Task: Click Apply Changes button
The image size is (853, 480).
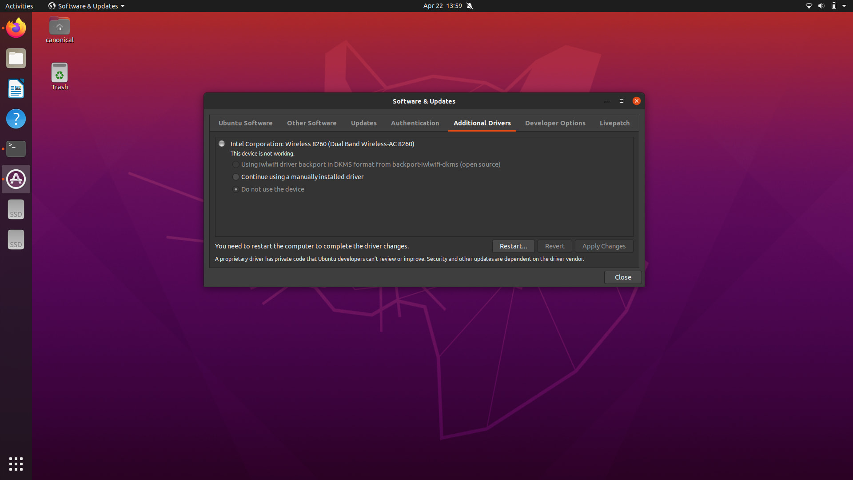Action: [604, 246]
